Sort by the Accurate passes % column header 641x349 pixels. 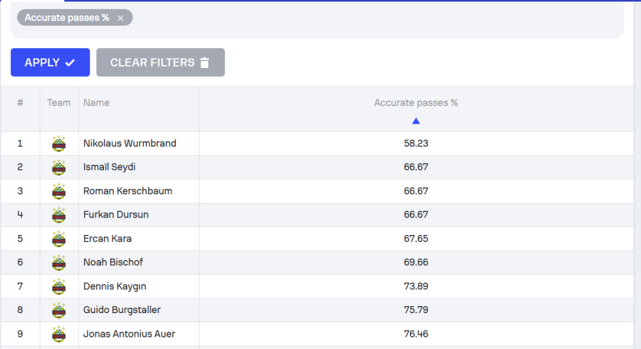point(416,103)
